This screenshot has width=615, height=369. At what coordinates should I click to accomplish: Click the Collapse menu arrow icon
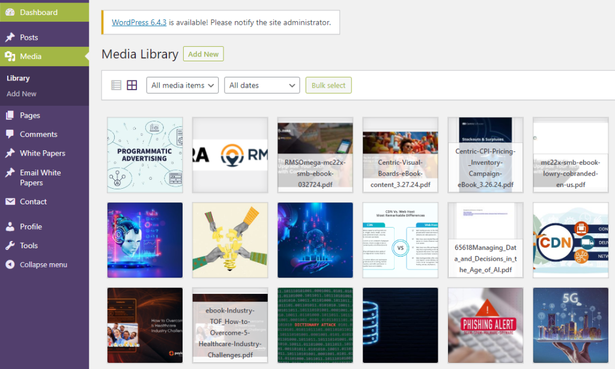point(10,264)
